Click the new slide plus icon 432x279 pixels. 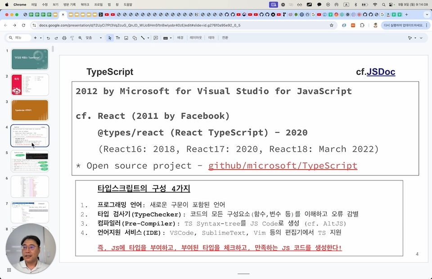(35, 38)
